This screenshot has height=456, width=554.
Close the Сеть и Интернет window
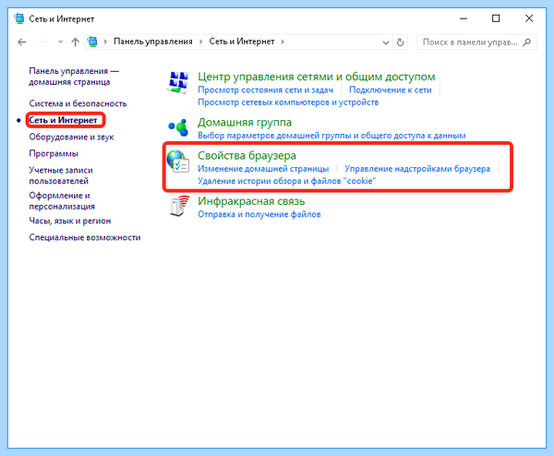(x=529, y=18)
